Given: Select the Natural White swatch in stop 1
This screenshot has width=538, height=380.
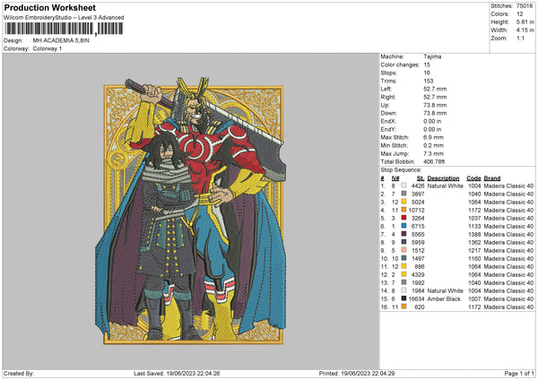Looking at the screenshot, I should click(404, 186).
